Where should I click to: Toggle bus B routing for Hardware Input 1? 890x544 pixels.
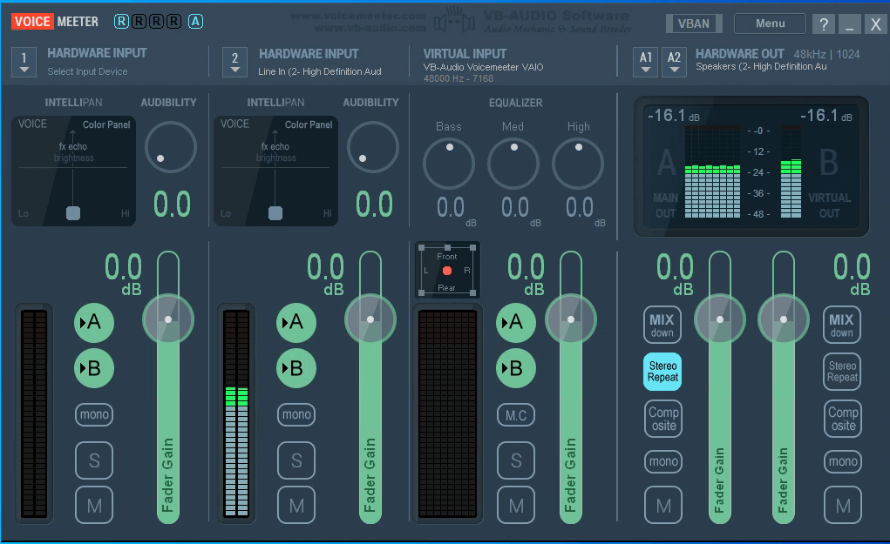(x=94, y=368)
